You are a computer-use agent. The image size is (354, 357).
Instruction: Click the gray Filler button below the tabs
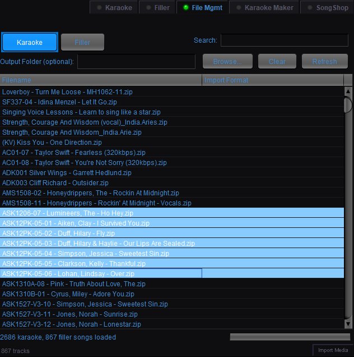tap(82, 42)
